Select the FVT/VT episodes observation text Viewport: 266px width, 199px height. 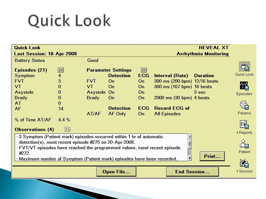click(100, 150)
